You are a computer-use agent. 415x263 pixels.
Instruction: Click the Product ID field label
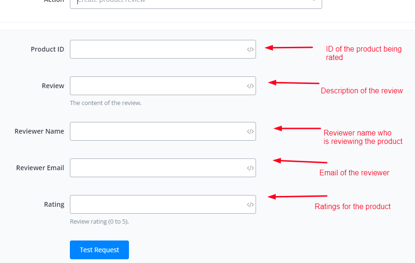point(47,49)
